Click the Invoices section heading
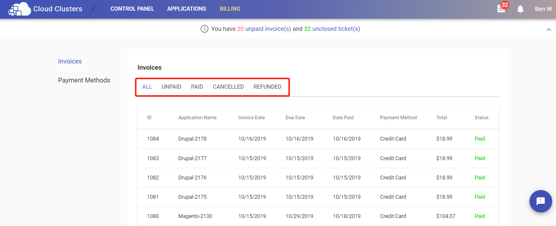This screenshot has height=226, width=556. tap(150, 67)
